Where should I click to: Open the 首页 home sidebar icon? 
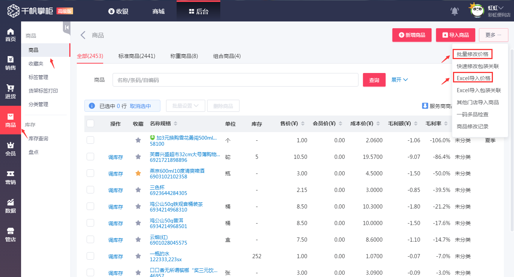pyautogui.click(x=11, y=35)
